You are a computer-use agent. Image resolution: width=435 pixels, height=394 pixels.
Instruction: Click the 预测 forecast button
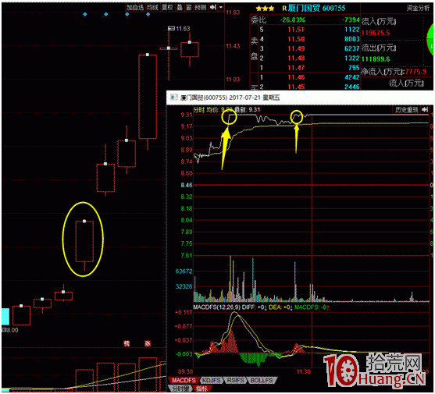point(201,8)
